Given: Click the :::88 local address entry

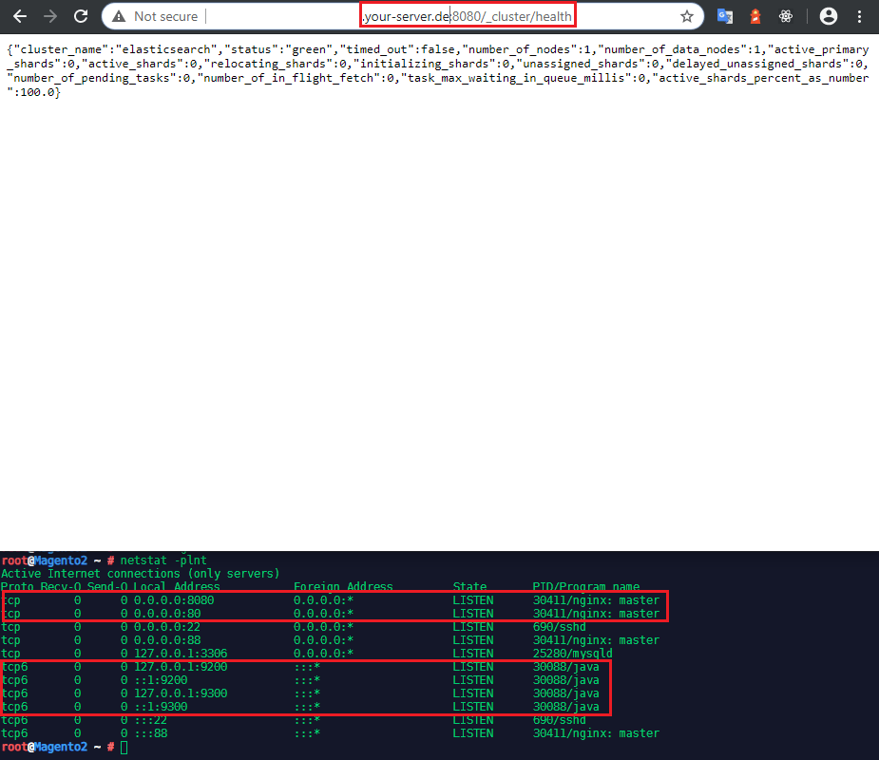Looking at the screenshot, I should tap(150, 732).
